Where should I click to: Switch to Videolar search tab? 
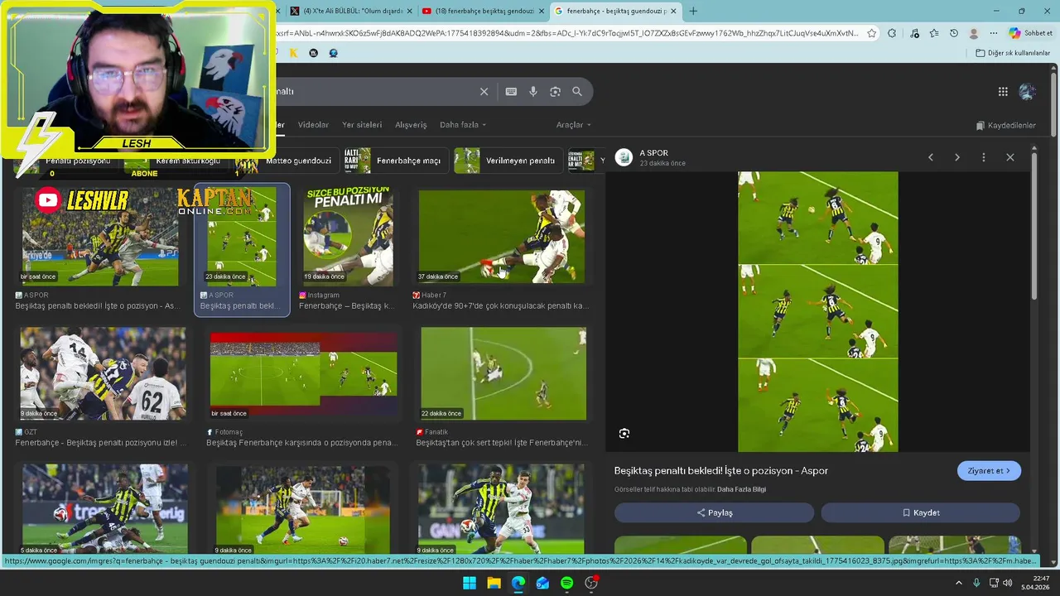pos(313,125)
